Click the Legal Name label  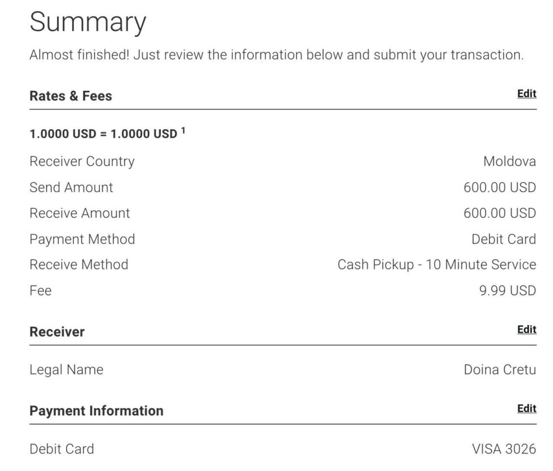point(66,370)
